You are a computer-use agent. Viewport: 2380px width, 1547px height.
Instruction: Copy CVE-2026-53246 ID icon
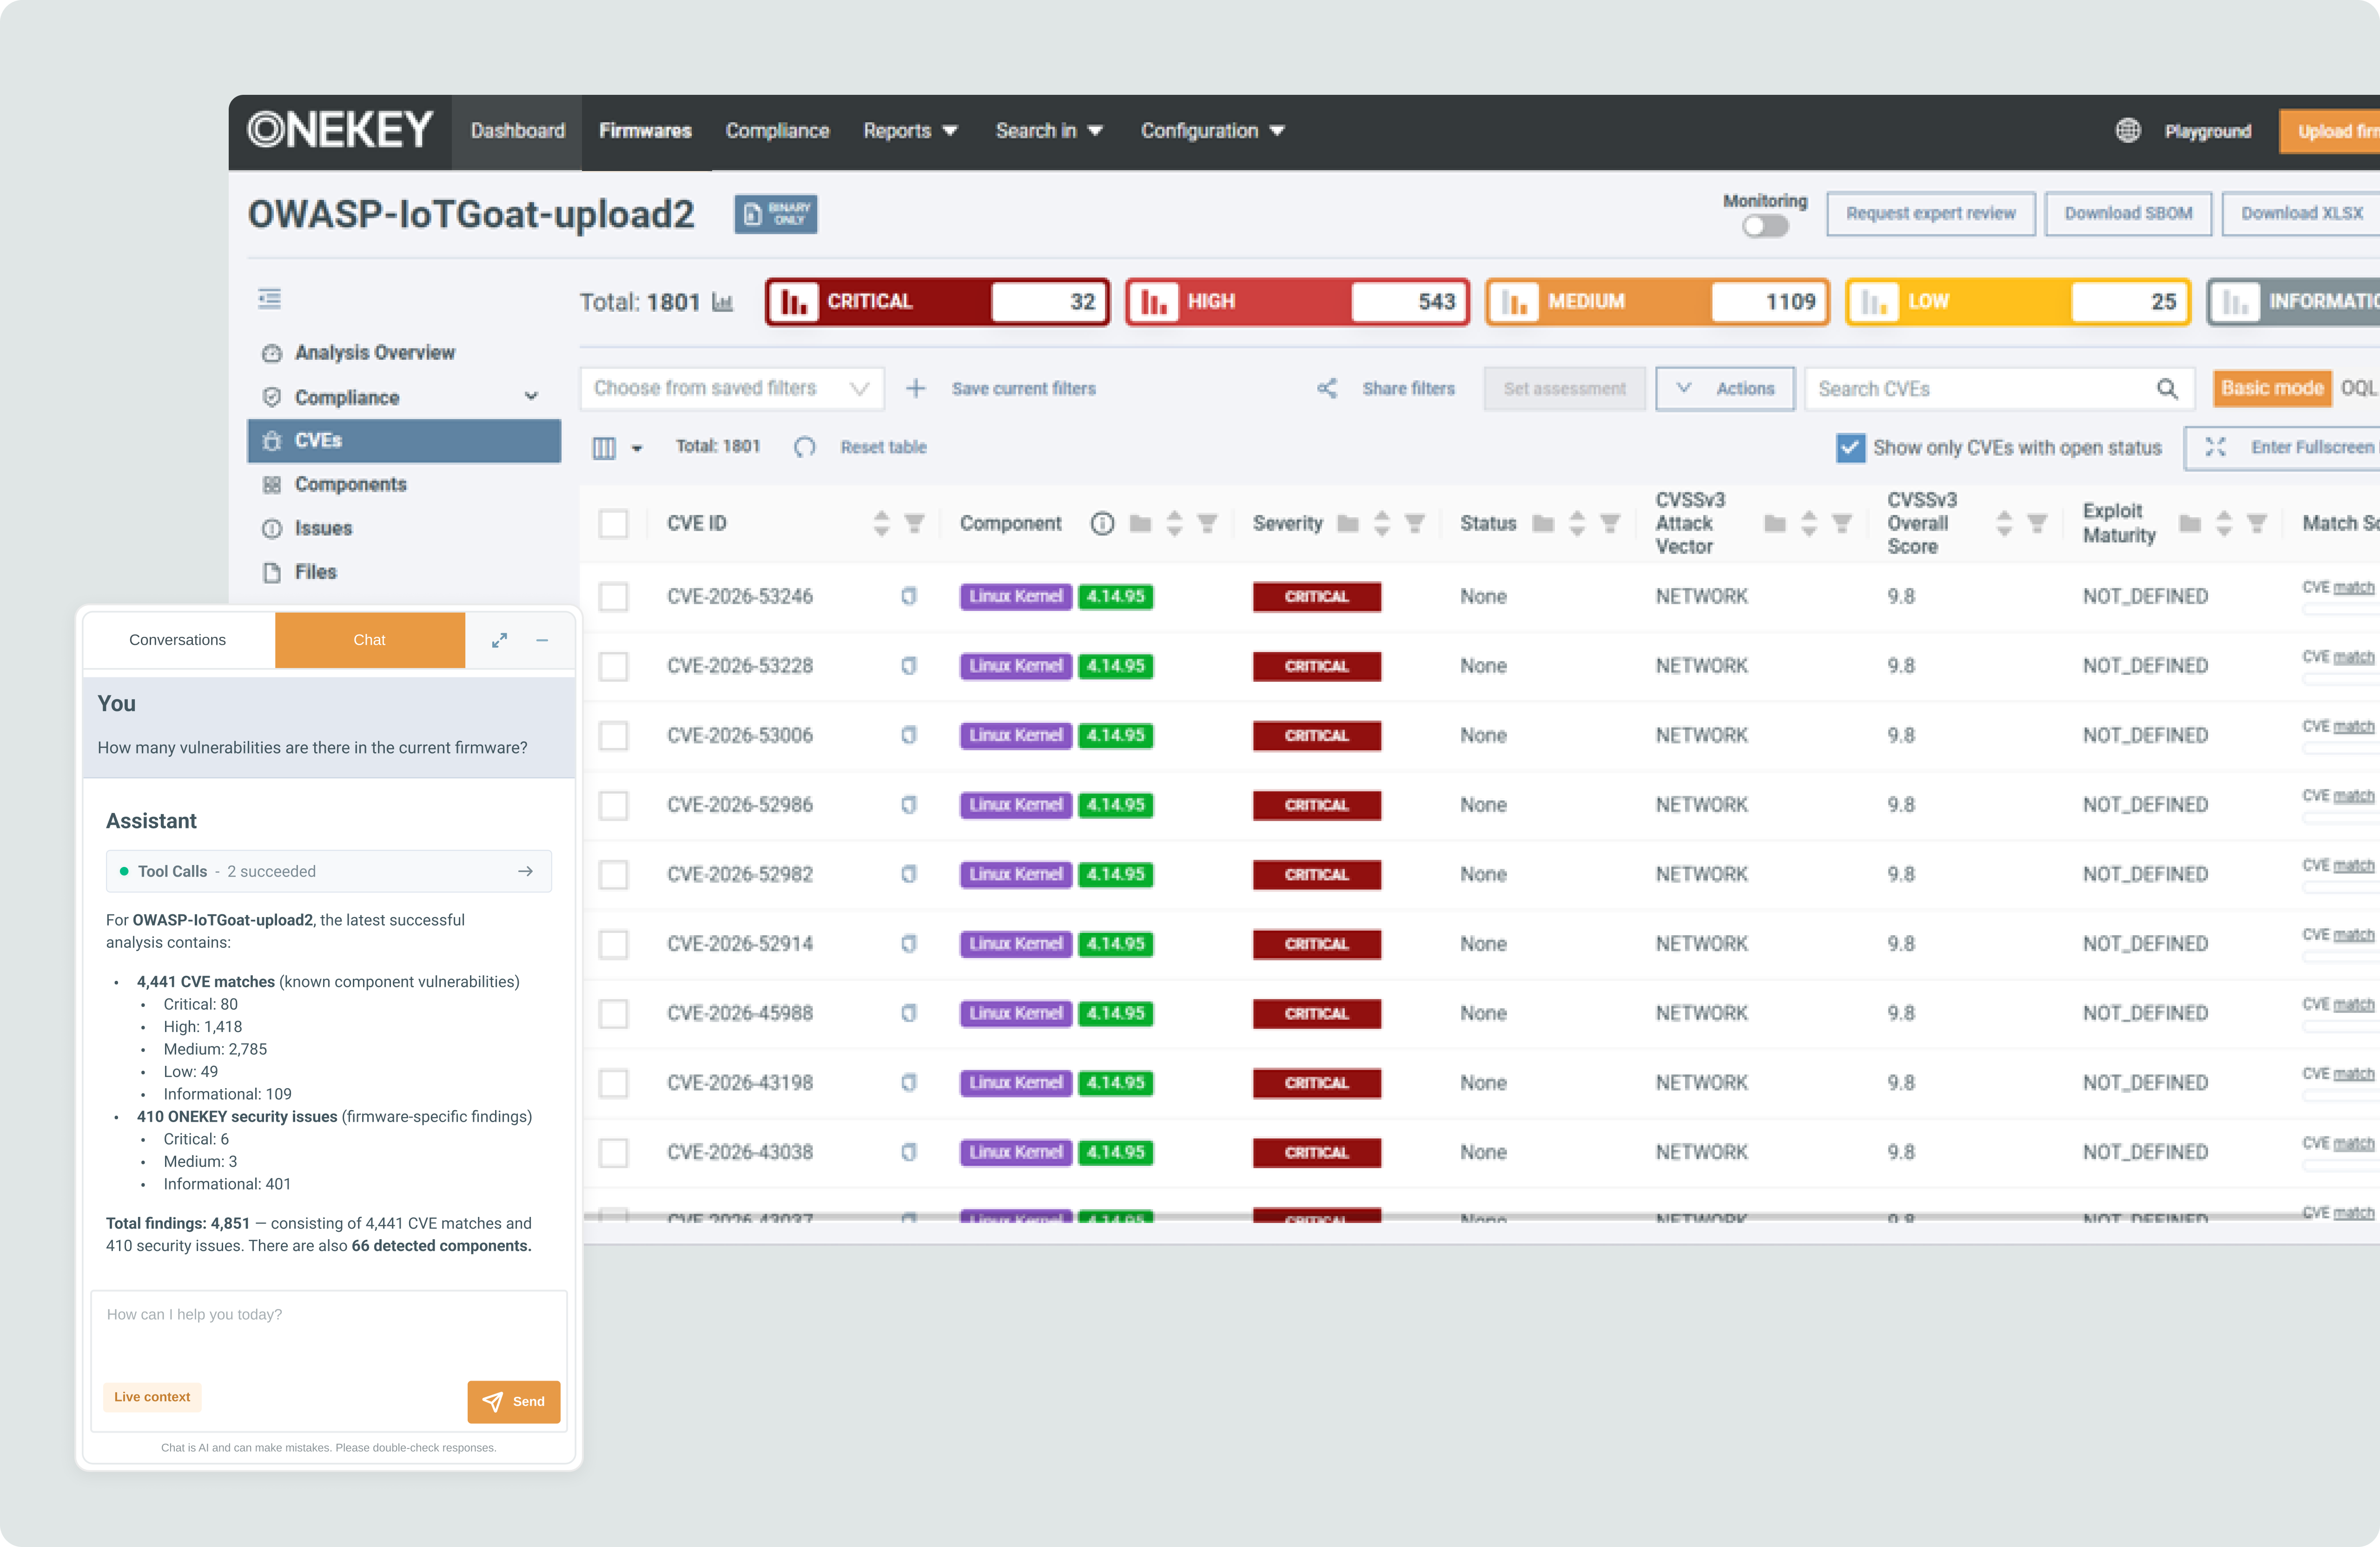[x=908, y=596]
